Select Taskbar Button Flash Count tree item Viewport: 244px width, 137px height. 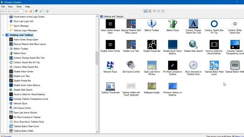tap(26, 126)
